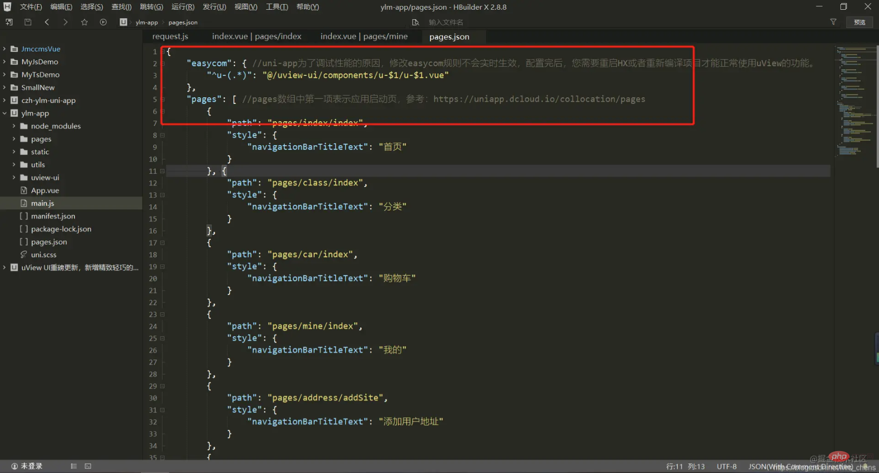Image resolution: width=879 pixels, height=473 pixels.
Task: Click the uview-ui folder icon
Action: tap(24, 177)
